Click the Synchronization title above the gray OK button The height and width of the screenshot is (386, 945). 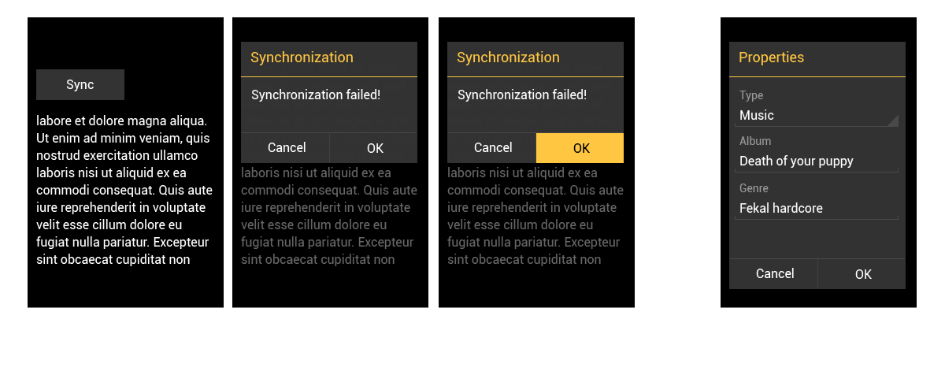[302, 58]
